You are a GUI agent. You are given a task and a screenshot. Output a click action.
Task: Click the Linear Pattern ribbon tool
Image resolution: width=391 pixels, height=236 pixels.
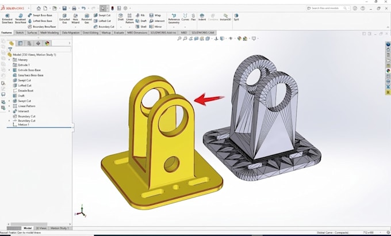pos(130,19)
